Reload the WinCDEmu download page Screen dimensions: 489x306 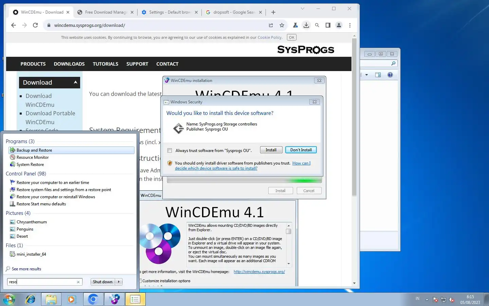tap(35, 25)
